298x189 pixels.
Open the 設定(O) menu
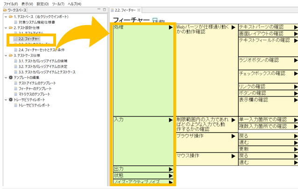click(43, 4)
